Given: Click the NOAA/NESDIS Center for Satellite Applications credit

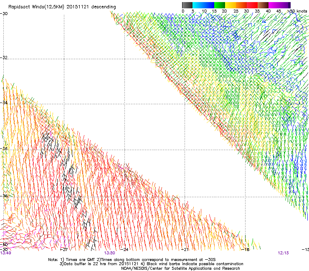Looking at the screenshot, I should point(180,268).
